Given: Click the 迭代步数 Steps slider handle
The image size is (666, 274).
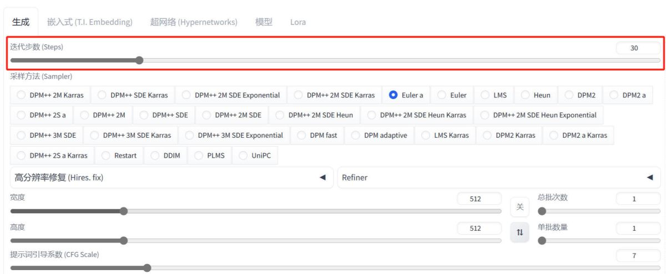Looking at the screenshot, I should pos(139,60).
